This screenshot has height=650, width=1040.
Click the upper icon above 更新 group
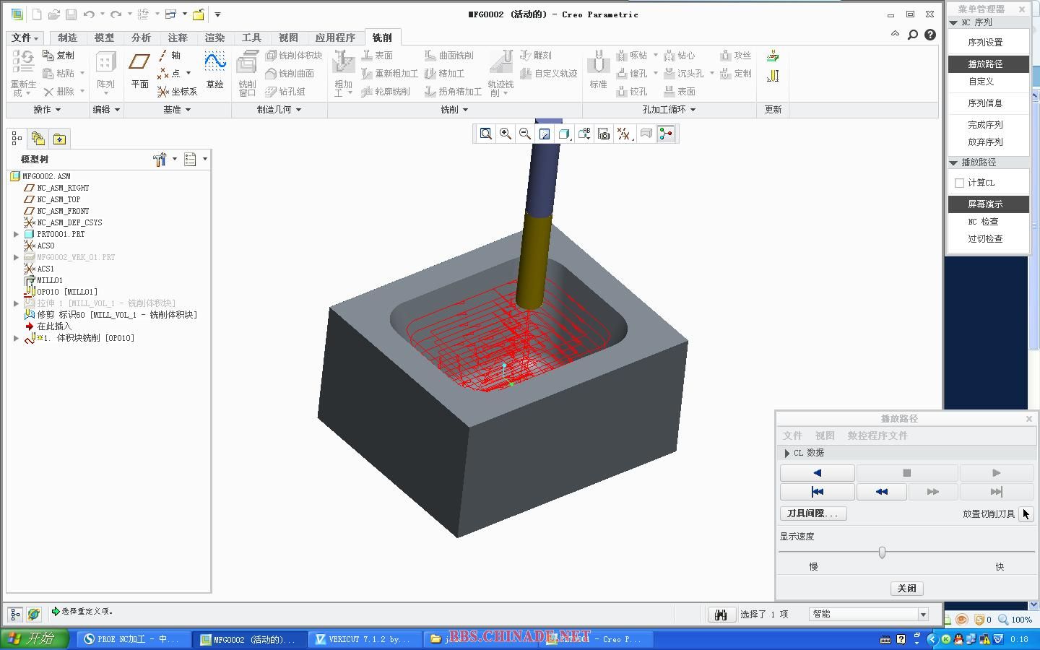click(773, 56)
